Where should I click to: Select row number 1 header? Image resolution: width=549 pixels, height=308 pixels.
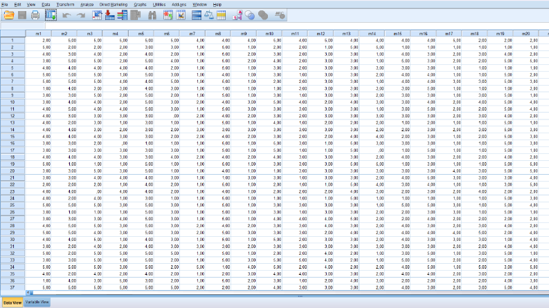(x=12, y=41)
